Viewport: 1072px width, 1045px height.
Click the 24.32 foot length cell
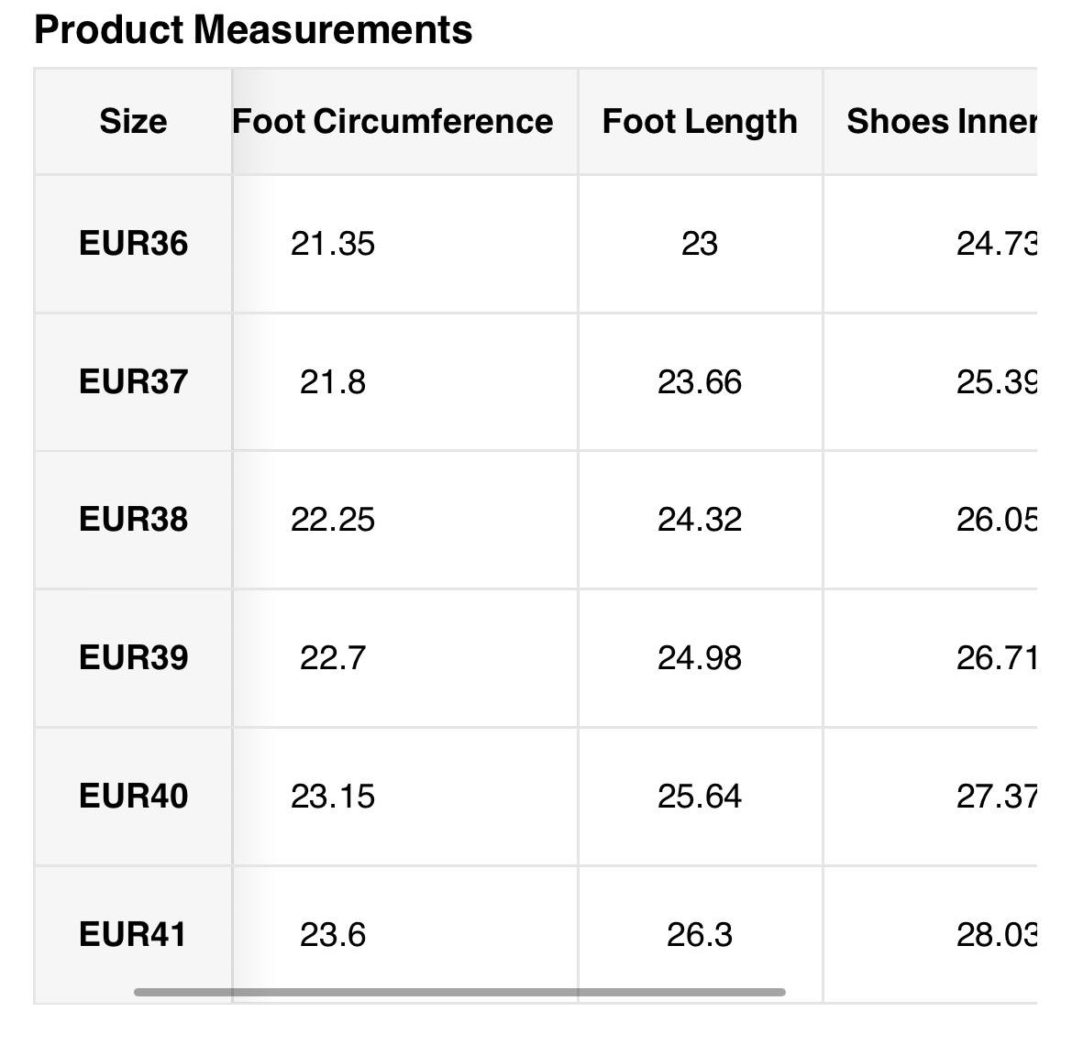[x=699, y=520]
